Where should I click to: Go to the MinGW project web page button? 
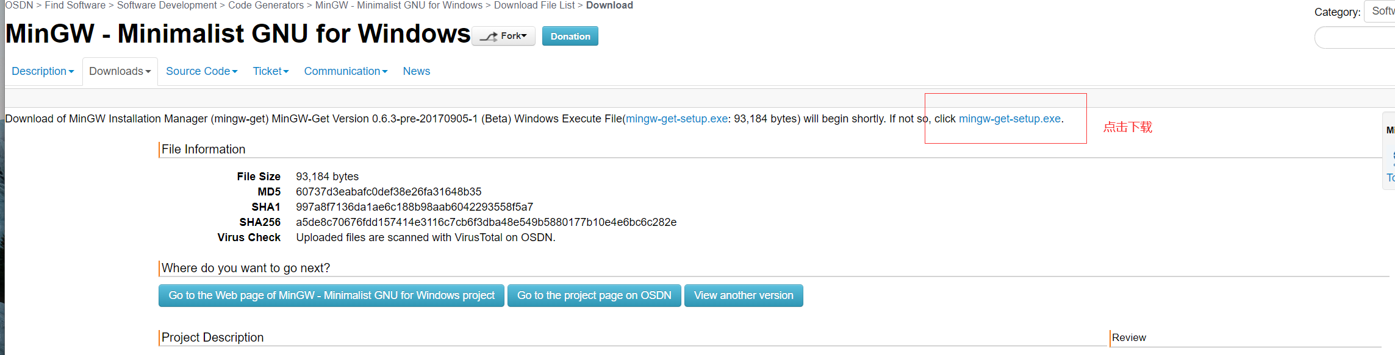(331, 295)
